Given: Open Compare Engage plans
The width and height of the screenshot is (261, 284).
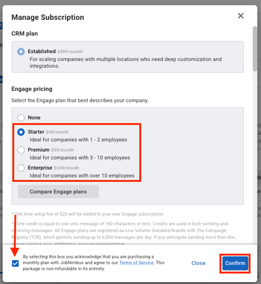Looking at the screenshot, I should [58, 192].
